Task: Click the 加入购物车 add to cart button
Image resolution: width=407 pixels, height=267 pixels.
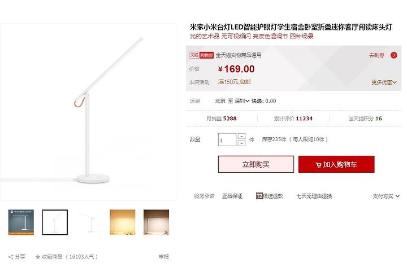Action: [x=336, y=164]
